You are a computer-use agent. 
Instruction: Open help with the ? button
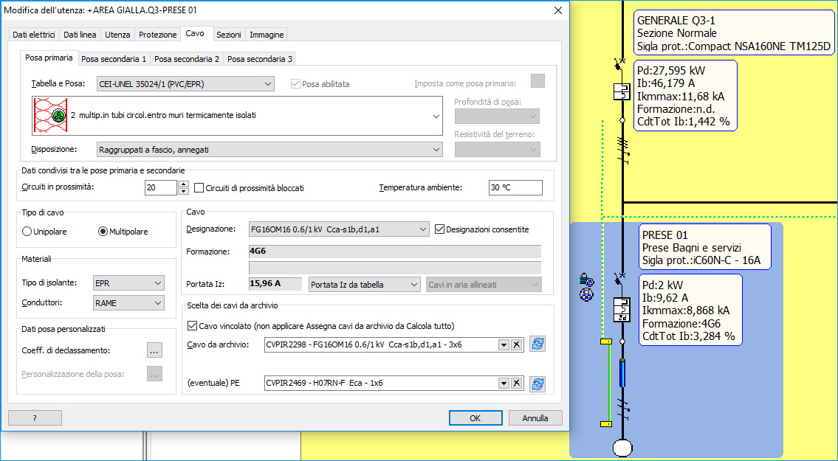coord(35,418)
